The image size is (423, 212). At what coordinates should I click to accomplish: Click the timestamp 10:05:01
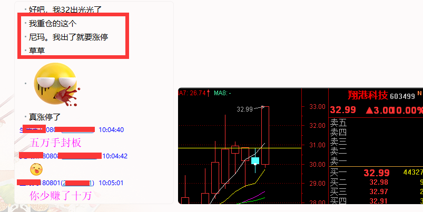click(x=111, y=183)
